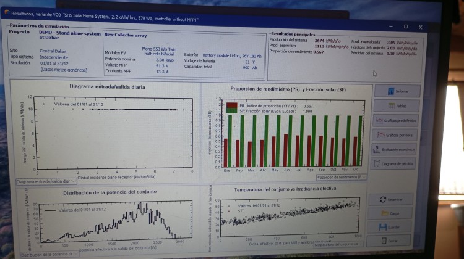Click 'Proporción de rendimiento 0.567' text
Viewport: 464px width, 259px height.
[296, 52]
